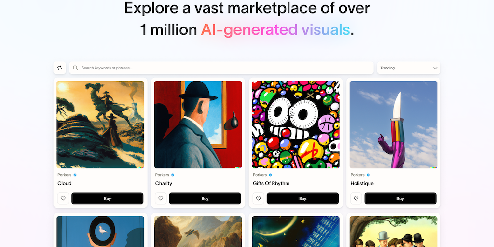This screenshot has width=494, height=247.
Task: Open the Trending sort dropdown
Action: pos(409,68)
